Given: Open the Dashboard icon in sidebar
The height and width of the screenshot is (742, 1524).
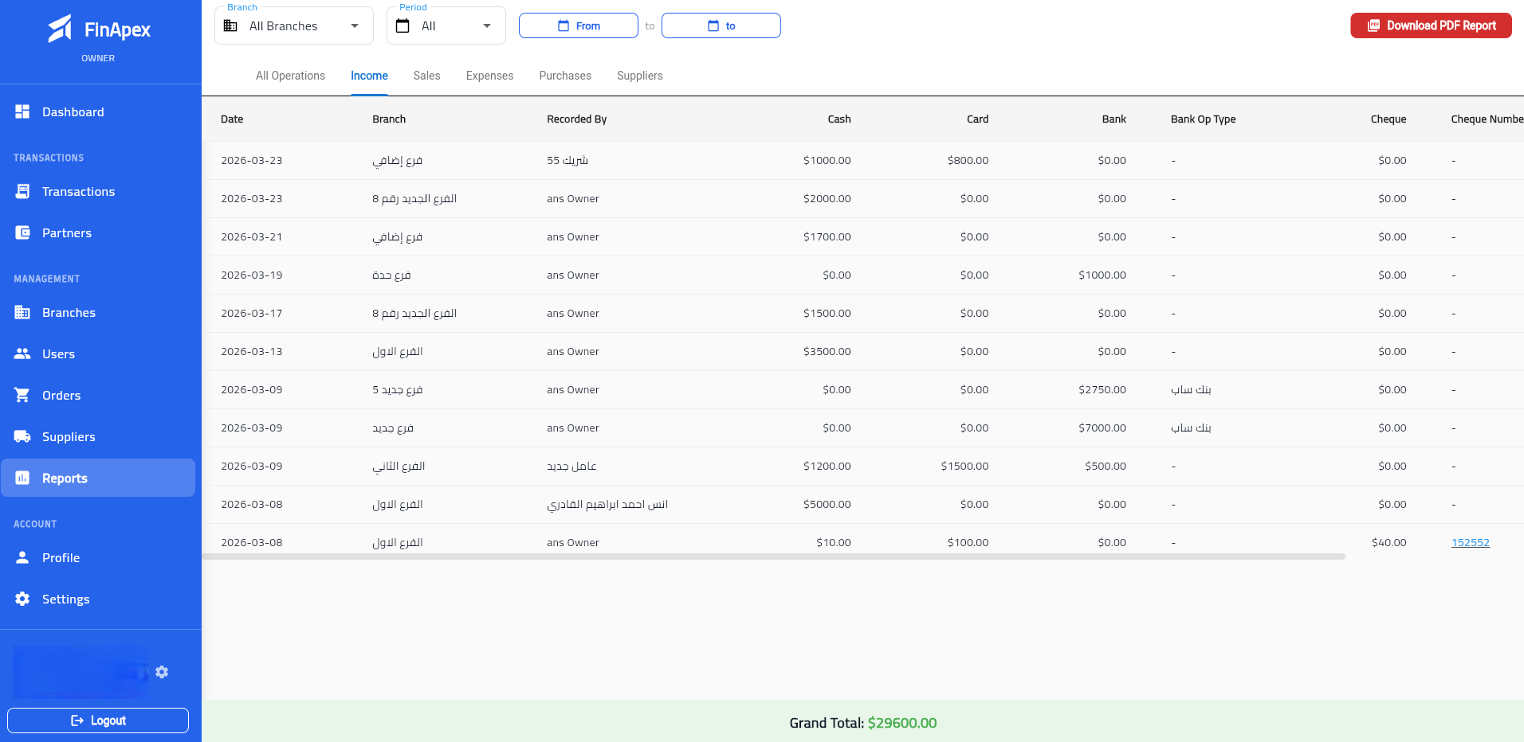Looking at the screenshot, I should 22,111.
